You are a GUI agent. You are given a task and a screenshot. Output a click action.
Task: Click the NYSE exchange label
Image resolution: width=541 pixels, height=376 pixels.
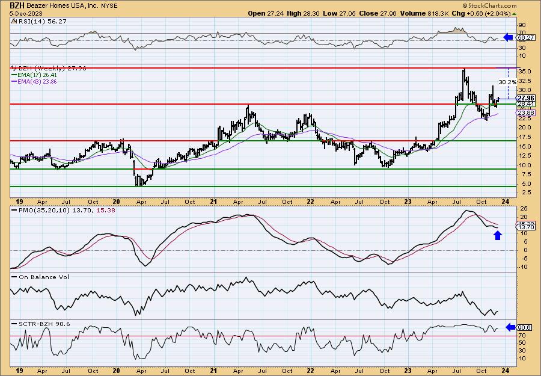109,6
